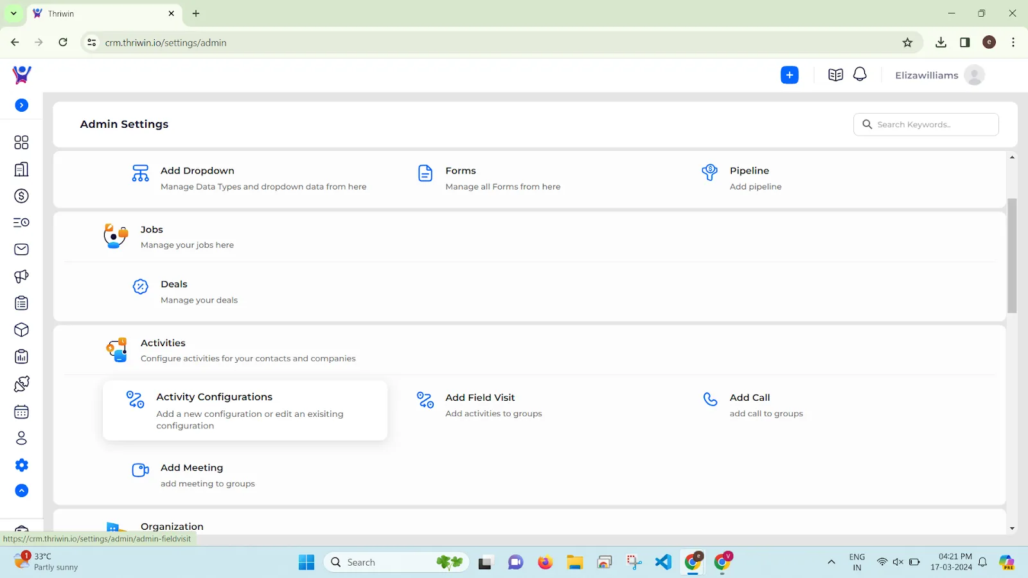This screenshot has height=578, width=1028.
Task: Open the browser downloads icon
Action: [x=941, y=42]
